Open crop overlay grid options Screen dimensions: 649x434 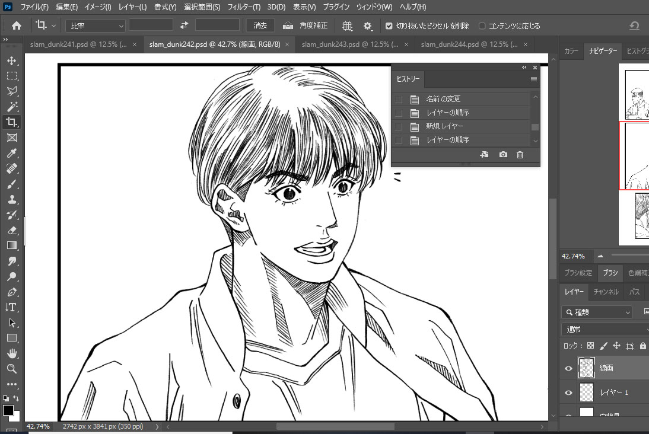tap(347, 26)
